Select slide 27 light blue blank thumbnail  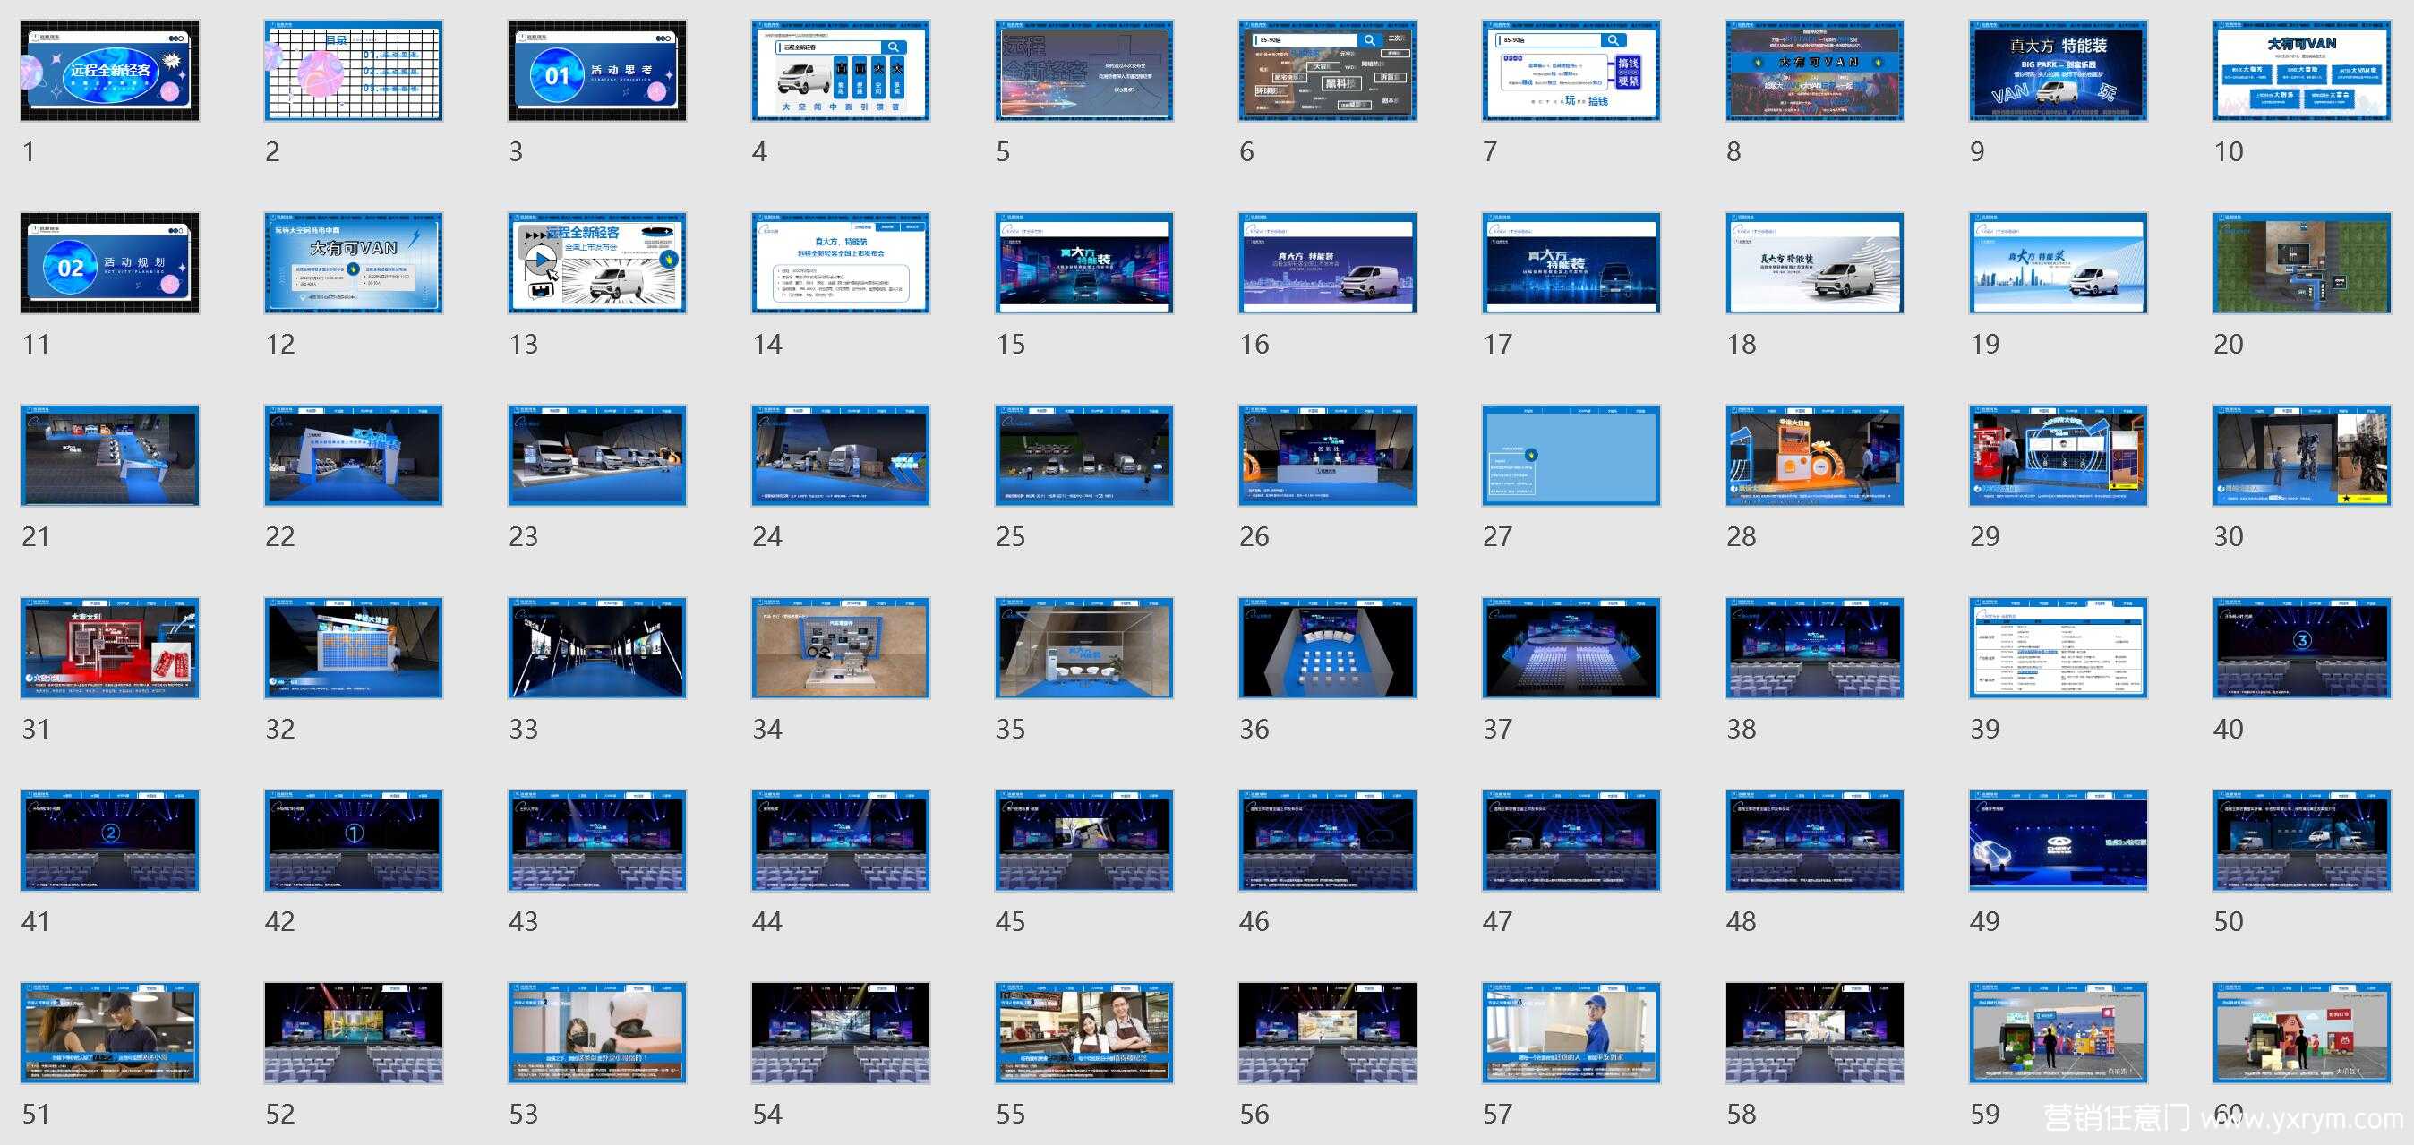1571,457
